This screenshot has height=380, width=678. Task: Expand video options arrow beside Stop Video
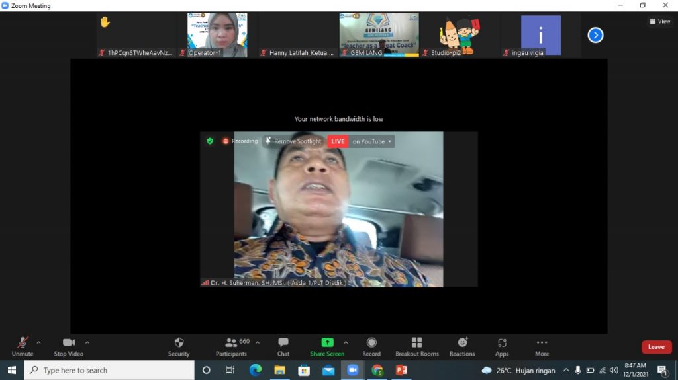87,342
